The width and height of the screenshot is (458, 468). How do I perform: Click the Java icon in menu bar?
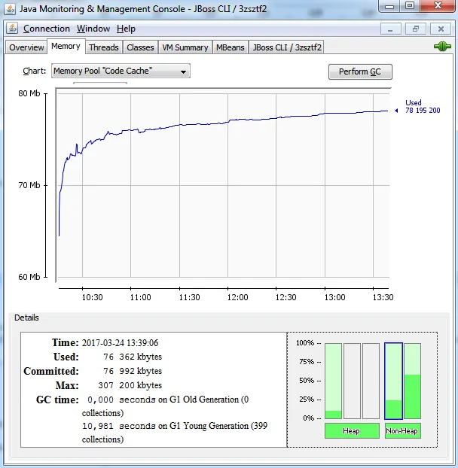click(12, 29)
